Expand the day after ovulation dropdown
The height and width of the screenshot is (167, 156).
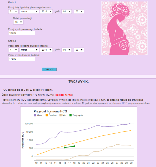point(18,22)
